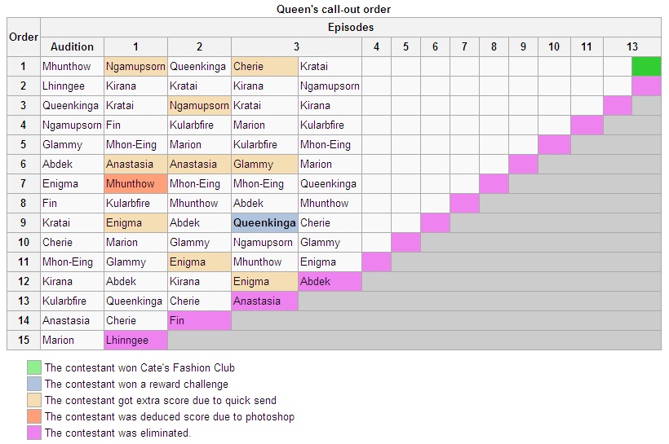
Task: Click the Cherie cell in episode 3, row 1
Action: [x=264, y=67]
